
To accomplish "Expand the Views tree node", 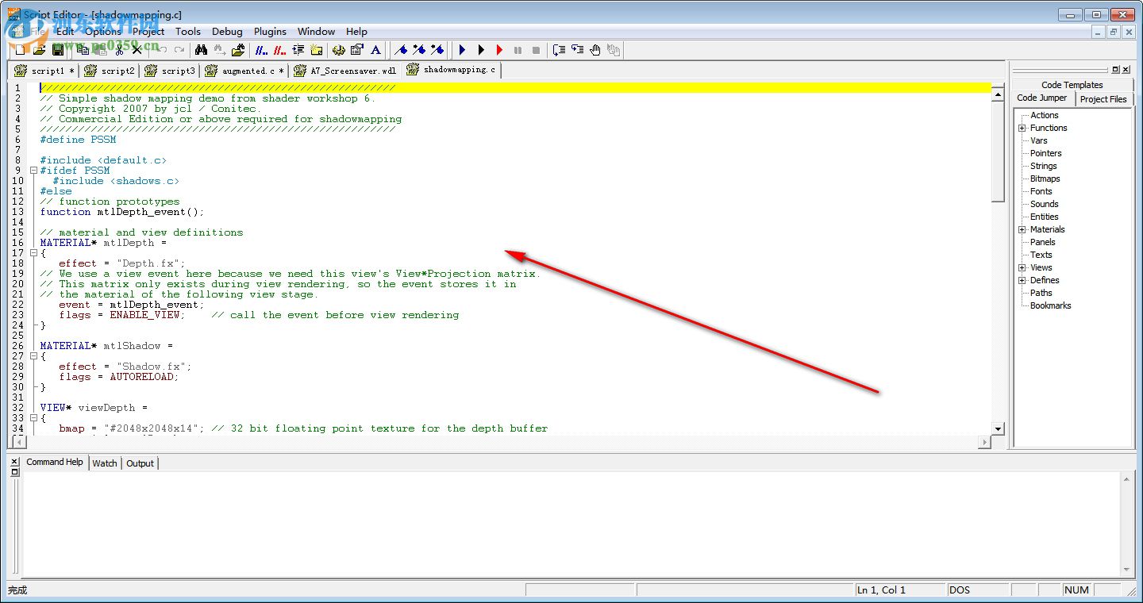I will [1022, 267].
